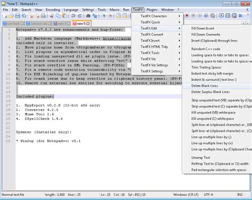The width and height of the screenshot is (252, 200).
Task: Open a file with the folder icon
Action: [11, 16]
